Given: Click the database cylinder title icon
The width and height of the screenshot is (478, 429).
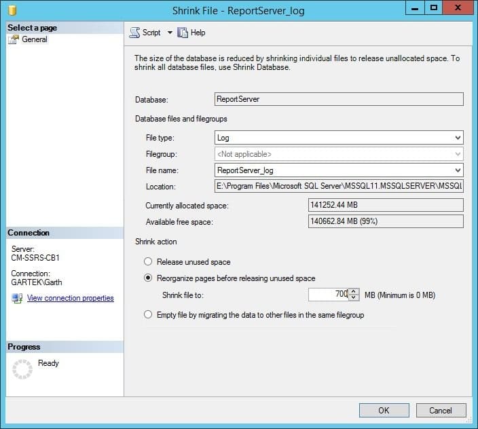Looking at the screenshot, I should 12,10.
